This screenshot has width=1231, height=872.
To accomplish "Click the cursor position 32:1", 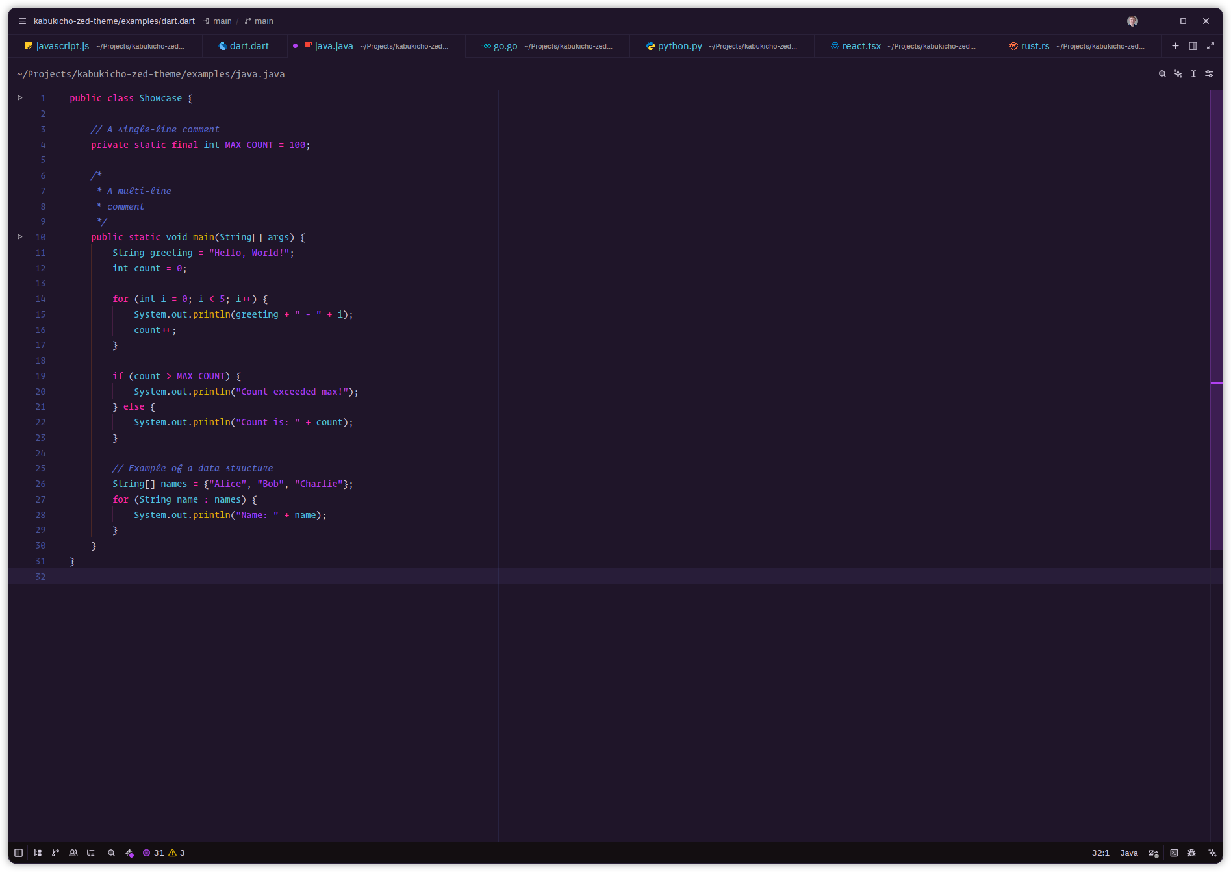I will pyautogui.click(x=1100, y=853).
